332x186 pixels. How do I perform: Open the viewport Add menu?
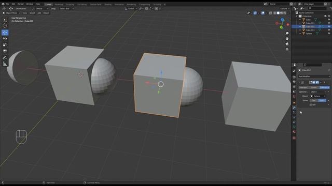click(x=39, y=13)
